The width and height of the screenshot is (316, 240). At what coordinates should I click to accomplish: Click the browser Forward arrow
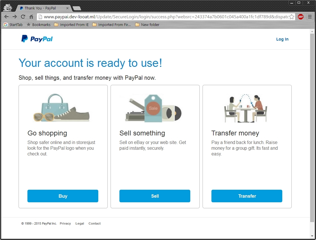[x=15, y=17]
